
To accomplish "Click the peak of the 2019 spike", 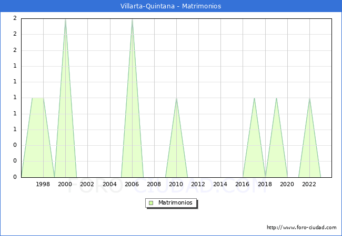I will tap(276, 98).
